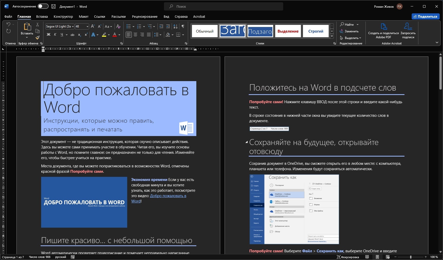443x260 pixels.
Task: Click the zoom slider in the status bar
Action: point(410,257)
